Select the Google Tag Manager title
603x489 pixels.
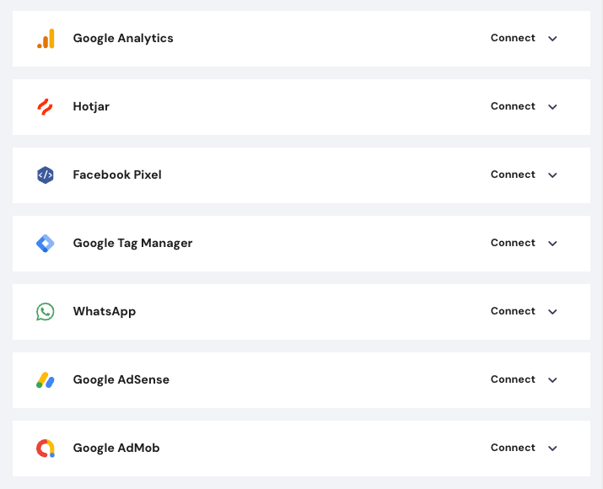click(x=132, y=243)
